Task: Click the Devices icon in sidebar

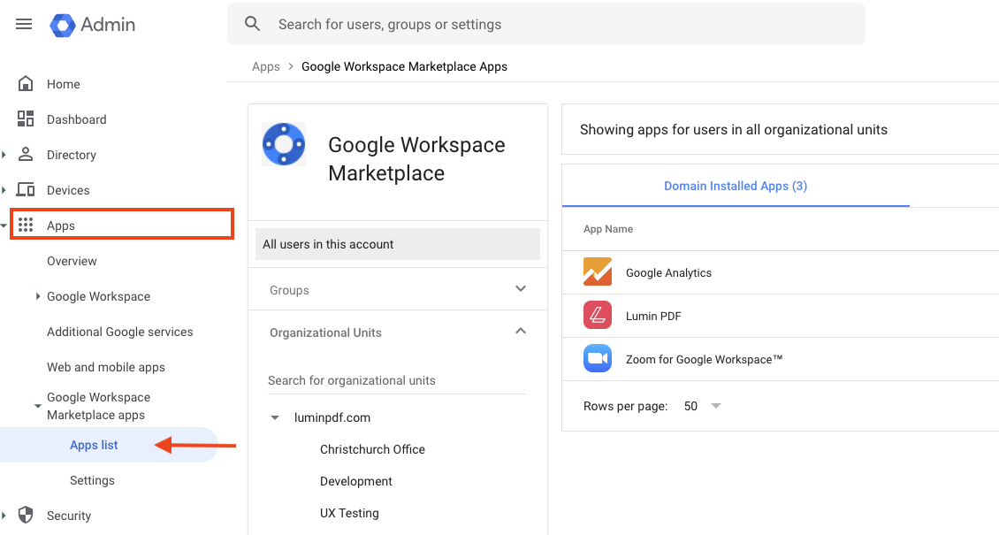Action: coord(26,190)
